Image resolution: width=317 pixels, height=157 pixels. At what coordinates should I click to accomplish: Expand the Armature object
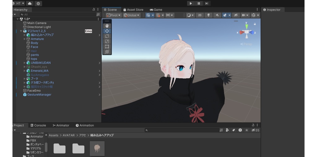[25, 39]
